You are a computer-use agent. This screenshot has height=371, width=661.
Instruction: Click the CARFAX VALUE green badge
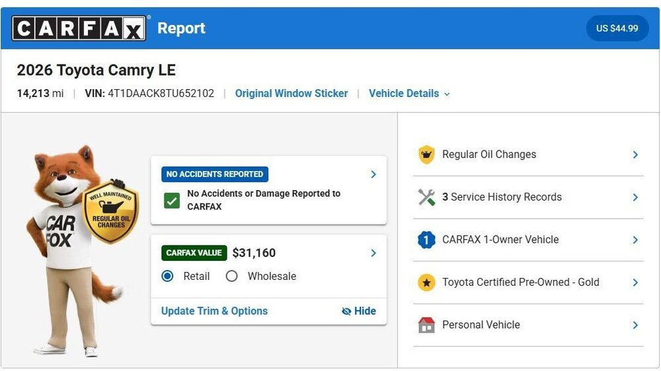click(x=194, y=253)
